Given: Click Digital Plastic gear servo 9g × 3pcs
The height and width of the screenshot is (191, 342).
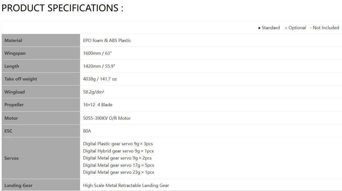Looking at the screenshot, I should point(118,144).
